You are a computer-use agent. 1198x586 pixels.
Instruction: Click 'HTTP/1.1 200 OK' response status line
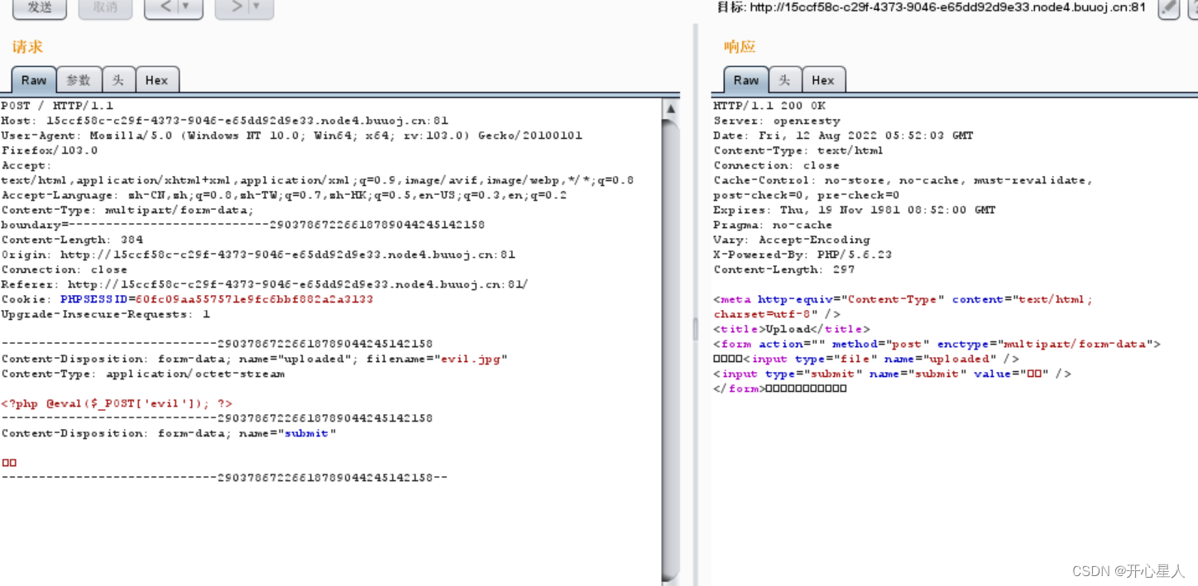coord(769,106)
